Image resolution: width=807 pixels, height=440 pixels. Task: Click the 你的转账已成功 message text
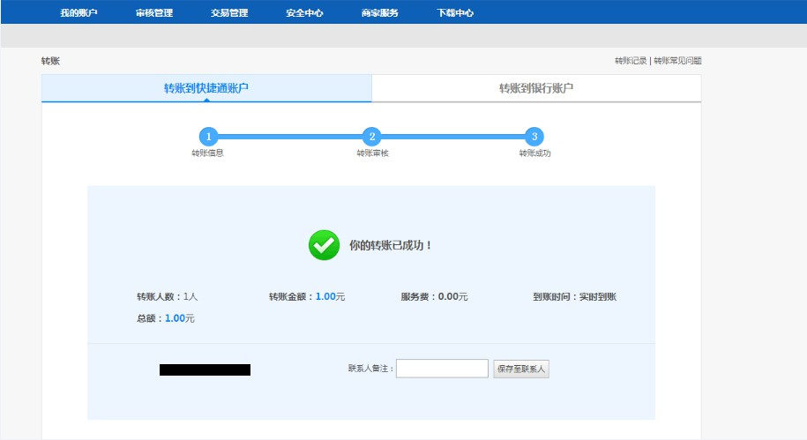pyautogui.click(x=391, y=245)
